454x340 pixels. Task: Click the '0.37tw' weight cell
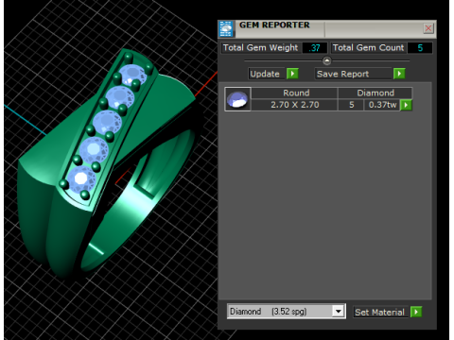[x=382, y=105]
